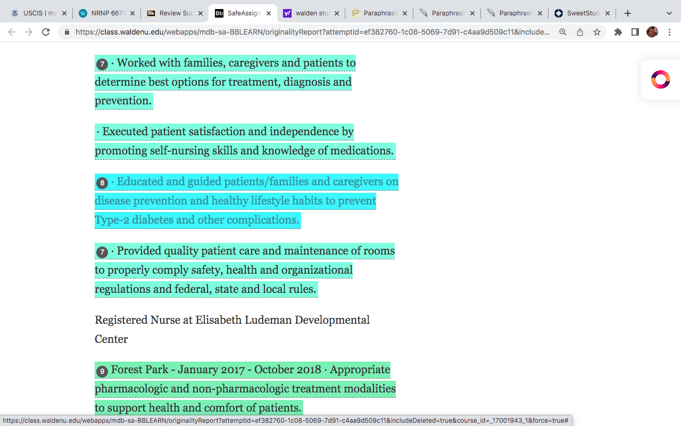Image resolution: width=681 pixels, height=426 pixels.
Task: Click citation marker number 8
Action: [x=102, y=183]
